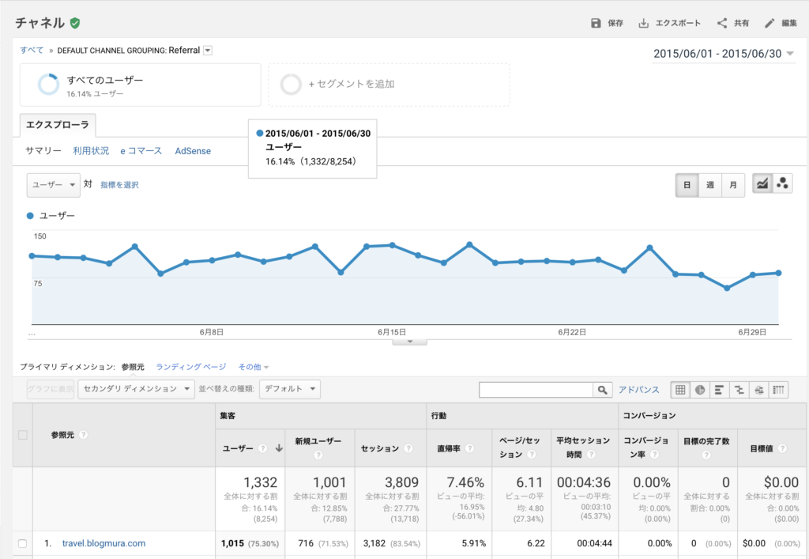Click the 編集 pencil icon
Screen dimensions: 809x559
(769, 23)
